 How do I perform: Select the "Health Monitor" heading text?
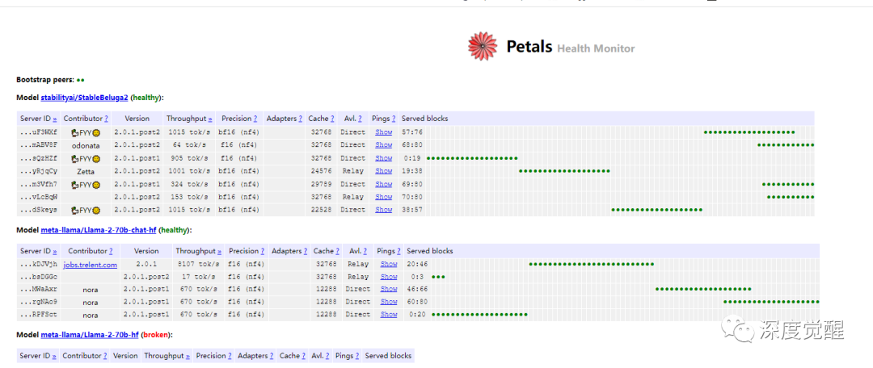pyautogui.click(x=596, y=48)
